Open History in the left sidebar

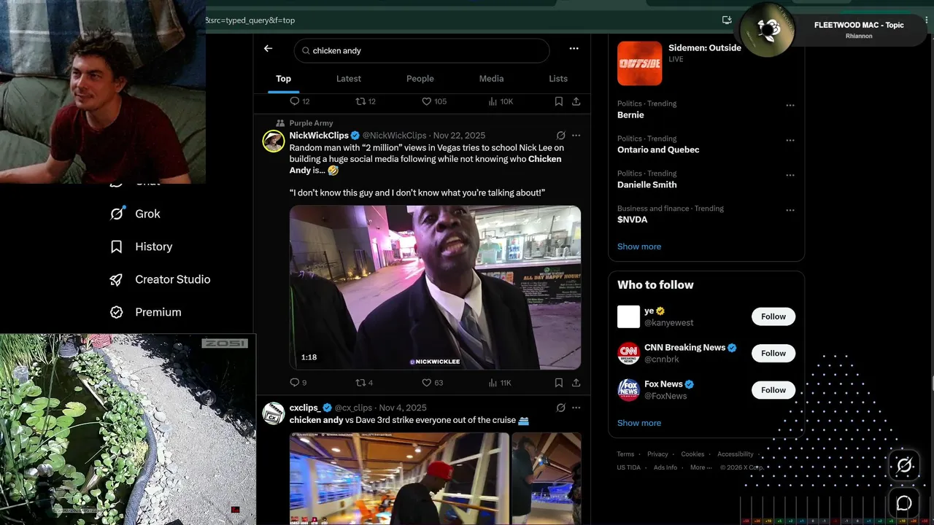tap(141, 246)
